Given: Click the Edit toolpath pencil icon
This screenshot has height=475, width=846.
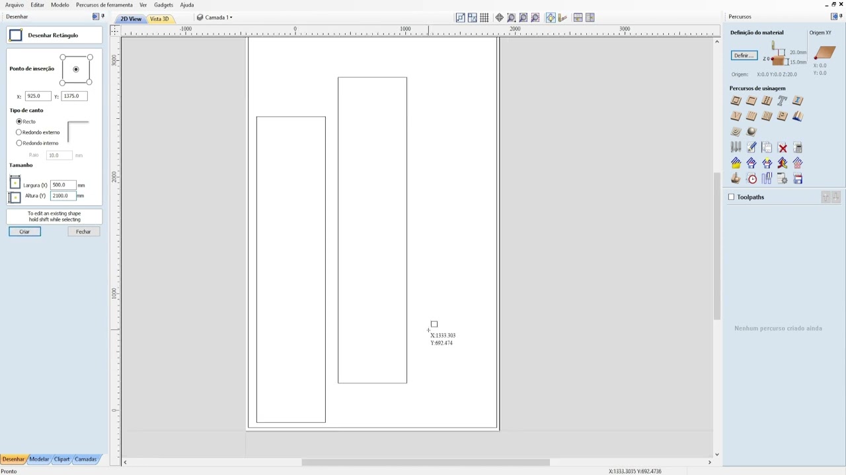Looking at the screenshot, I should click(751, 148).
